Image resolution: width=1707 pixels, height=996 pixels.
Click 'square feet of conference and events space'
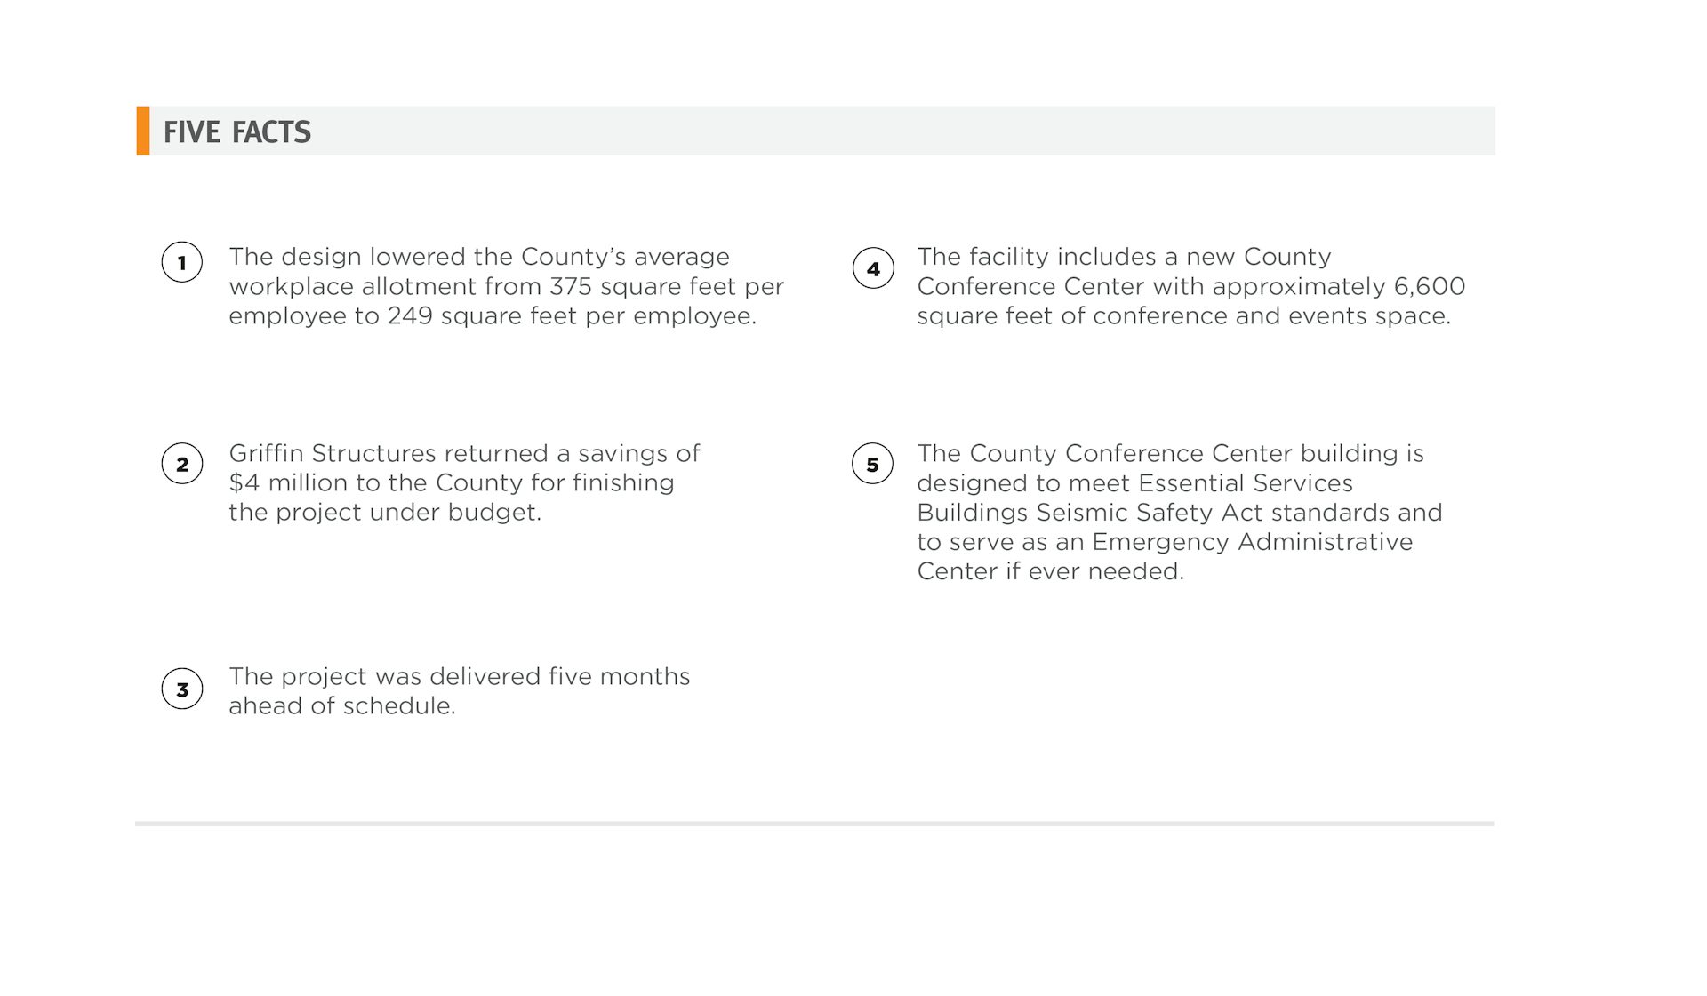1183,316
